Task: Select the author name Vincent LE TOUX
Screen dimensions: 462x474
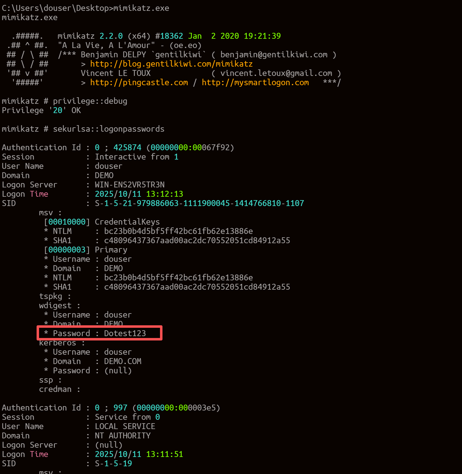Action: click(x=116, y=73)
